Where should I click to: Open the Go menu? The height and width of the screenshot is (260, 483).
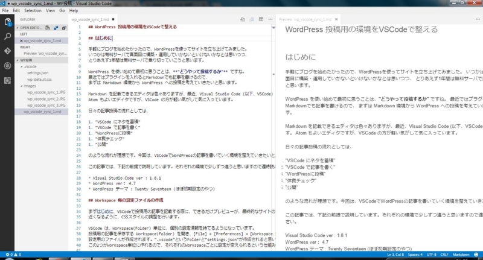point(62,10)
